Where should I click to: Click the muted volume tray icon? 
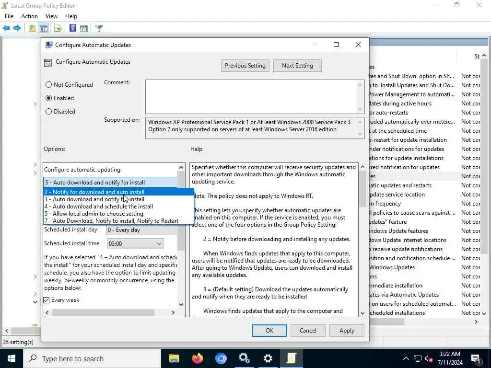click(429, 358)
